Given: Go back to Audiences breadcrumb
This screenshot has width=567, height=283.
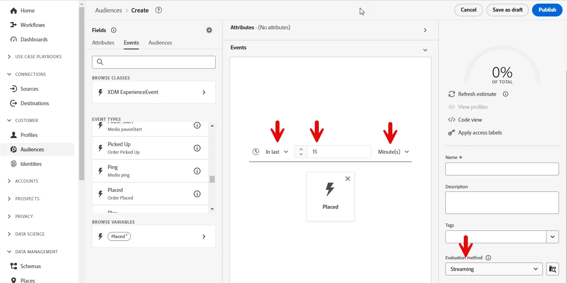Looking at the screenshot, I should point(108,10).
